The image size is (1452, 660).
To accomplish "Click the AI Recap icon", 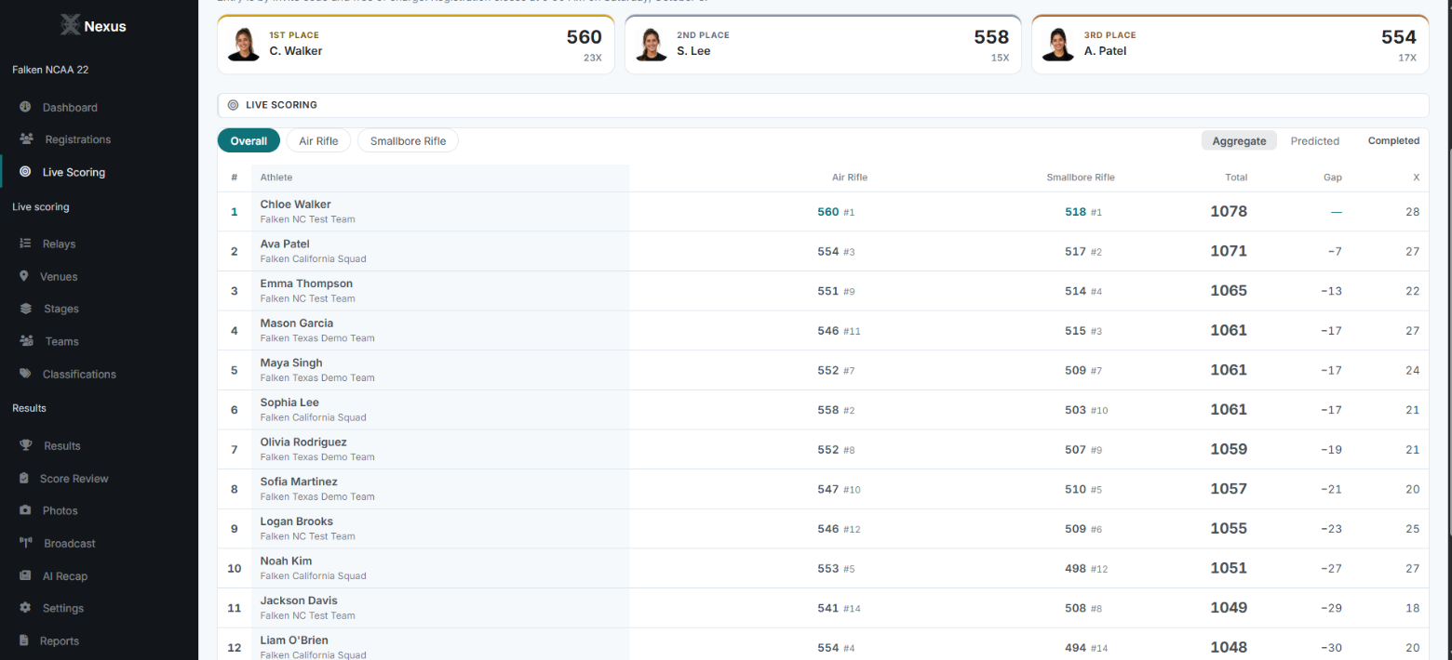I will tap(25, 575).
